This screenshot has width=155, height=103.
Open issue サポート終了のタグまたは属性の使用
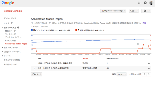click(53, 68)
